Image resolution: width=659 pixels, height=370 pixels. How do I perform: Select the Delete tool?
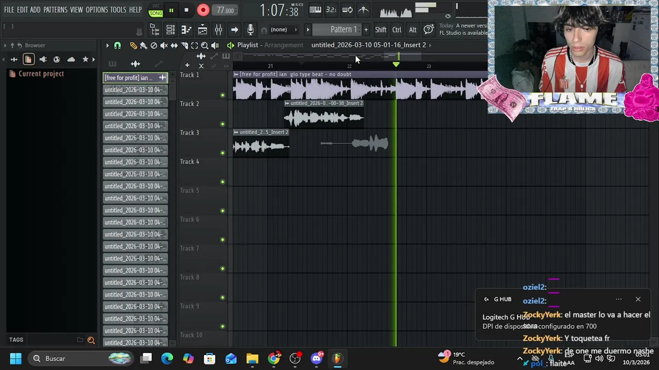click(153, 45)
